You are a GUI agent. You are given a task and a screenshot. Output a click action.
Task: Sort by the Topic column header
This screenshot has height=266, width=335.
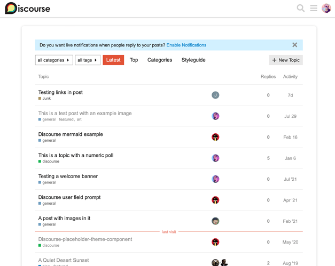coord(43,77)
